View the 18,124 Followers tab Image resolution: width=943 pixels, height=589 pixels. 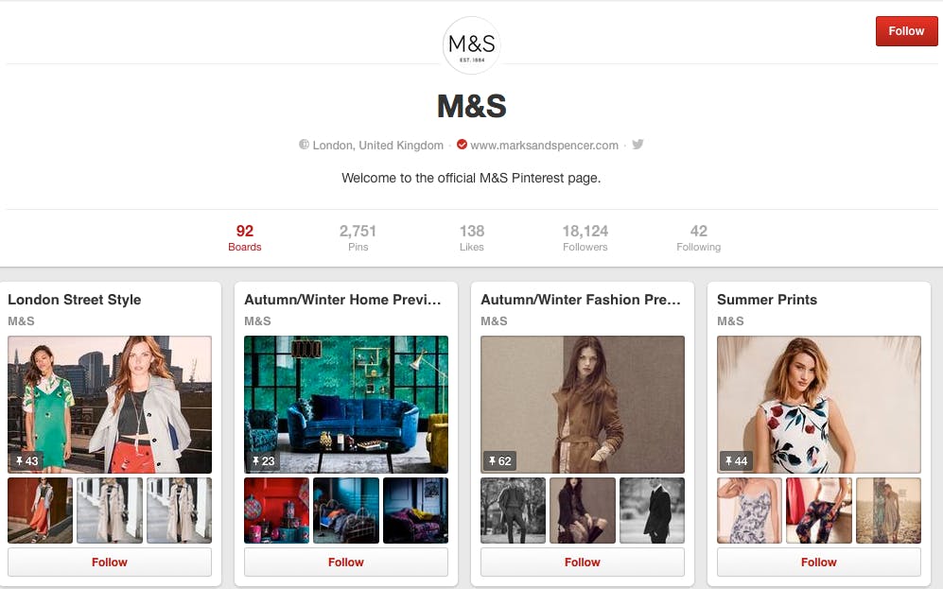[585, 238]
